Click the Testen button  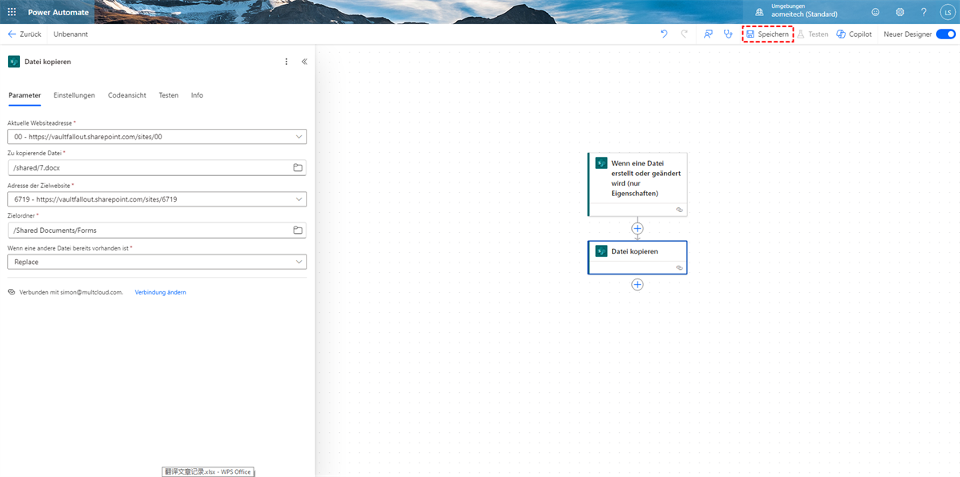pyautogui.click(x=812, y=34)
